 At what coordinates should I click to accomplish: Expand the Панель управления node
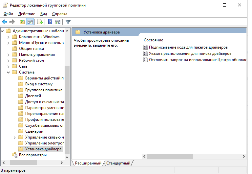[x=8, y=55]
